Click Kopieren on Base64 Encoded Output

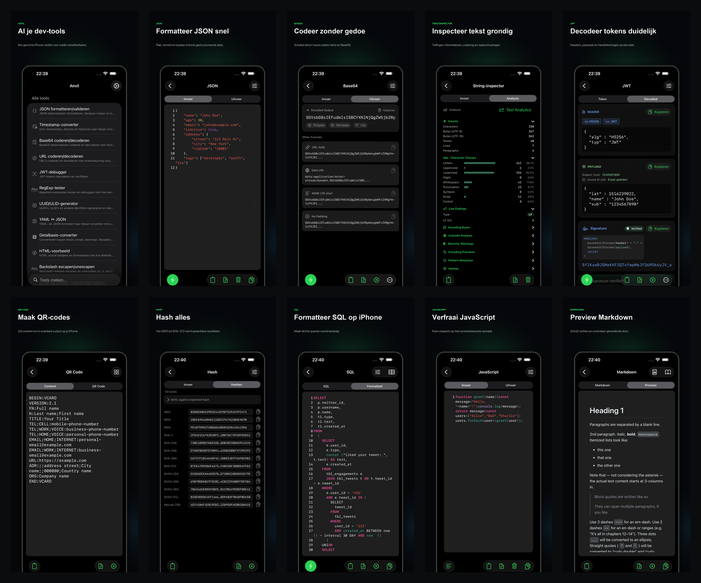coord(386,110)
